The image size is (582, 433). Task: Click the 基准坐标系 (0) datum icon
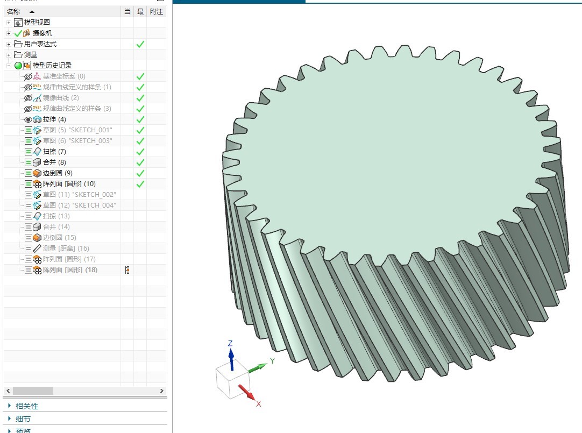[x=37, y=76]
